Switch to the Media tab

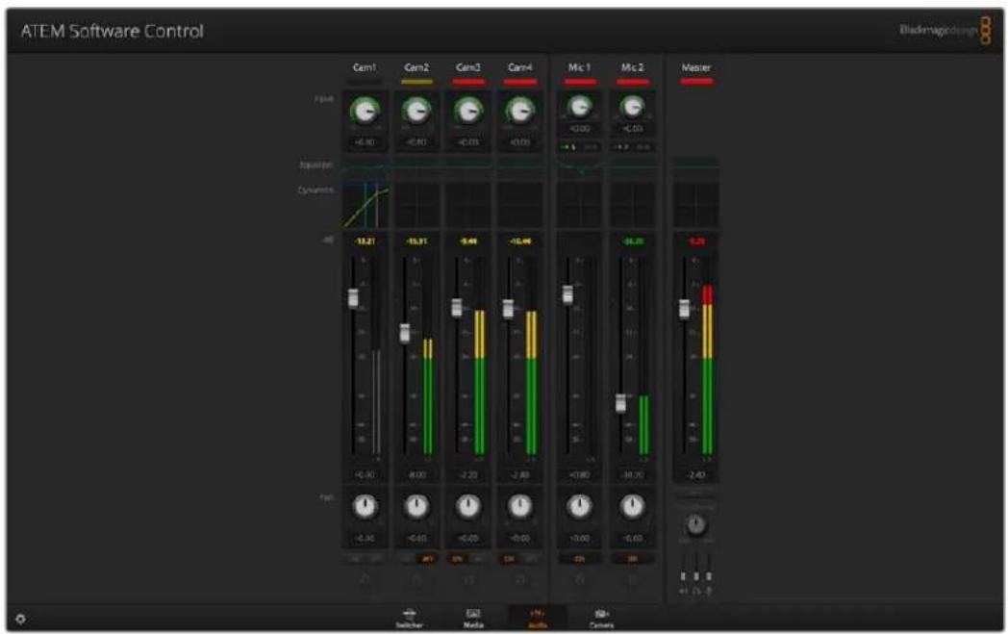point(473,618)
